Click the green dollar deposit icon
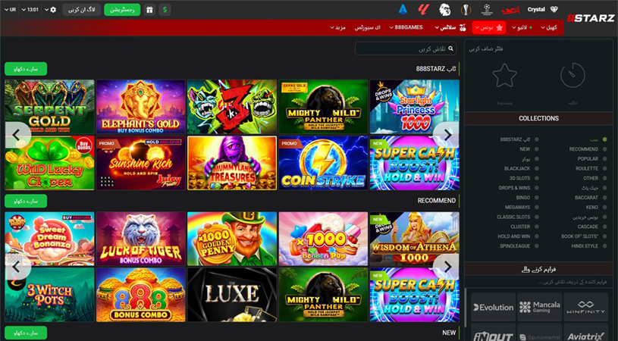The width and height of the screenshot is (618, 341). (x=165, y=10)
